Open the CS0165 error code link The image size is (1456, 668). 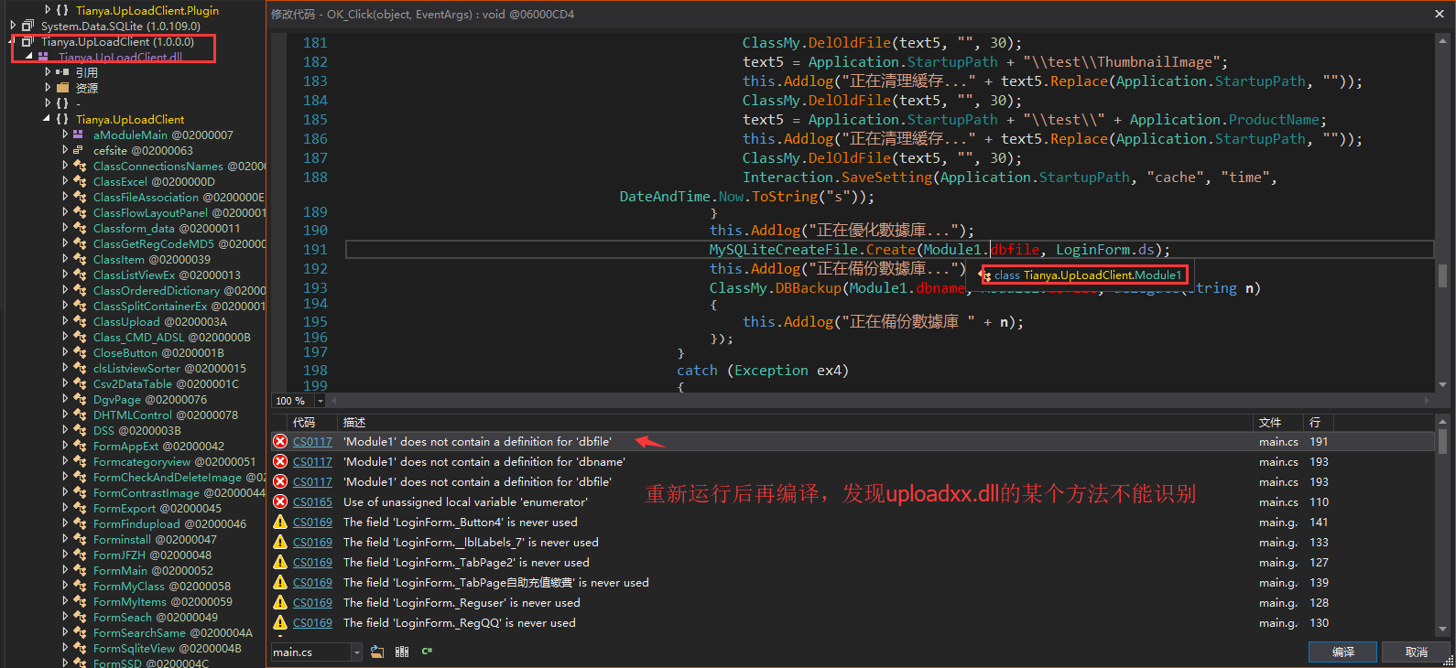[312, 501]
